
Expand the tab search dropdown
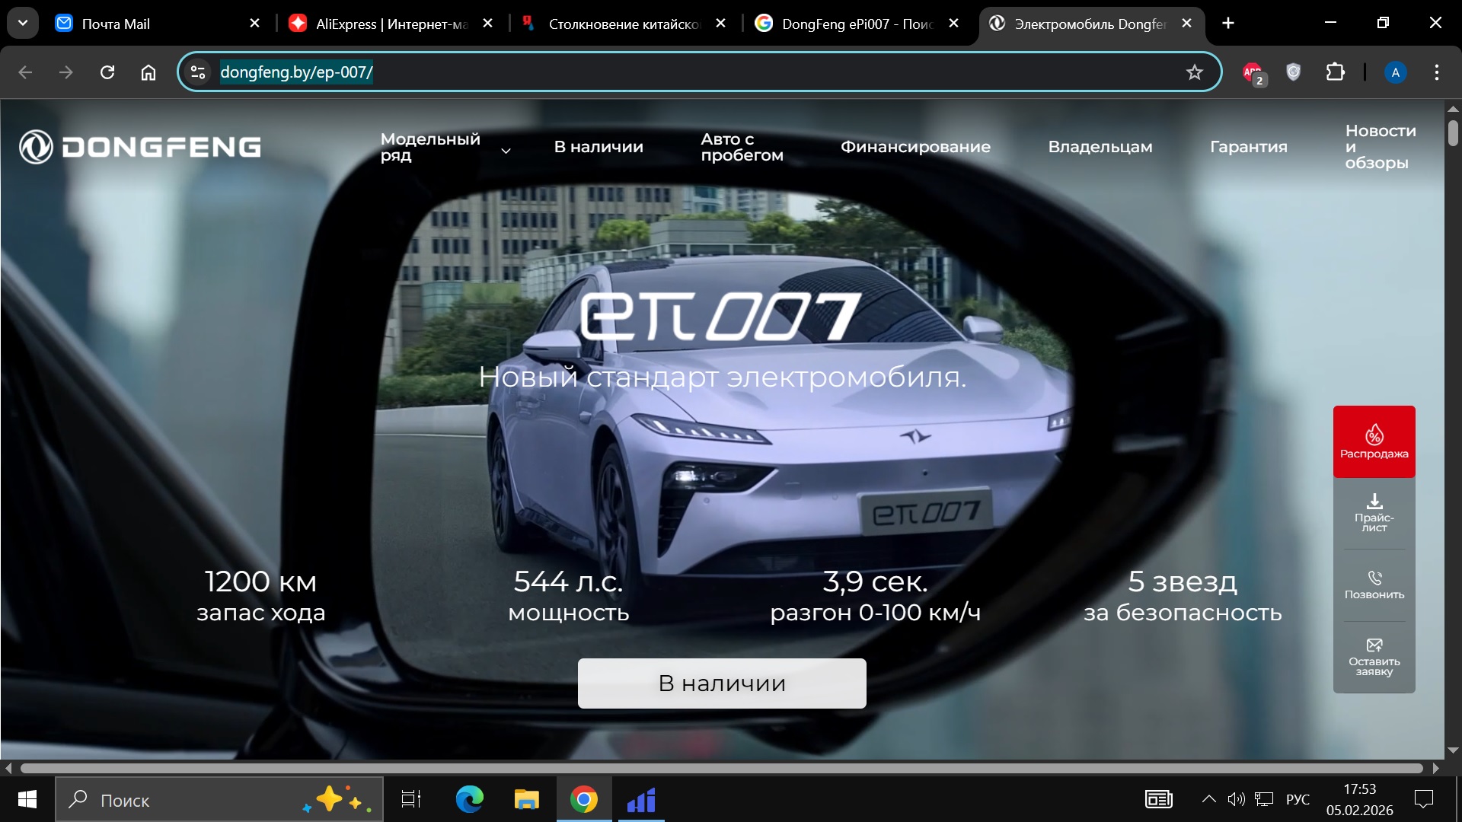(23, 23)
